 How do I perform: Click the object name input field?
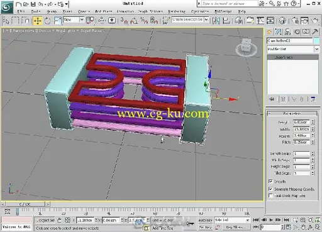289,41
